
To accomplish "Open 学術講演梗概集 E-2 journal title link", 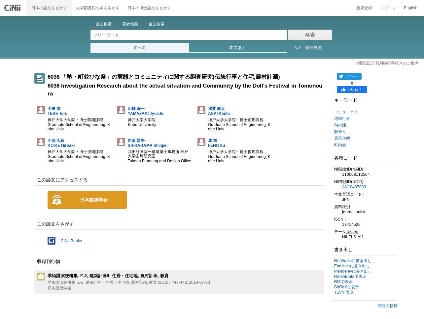I will pos(108,276).
